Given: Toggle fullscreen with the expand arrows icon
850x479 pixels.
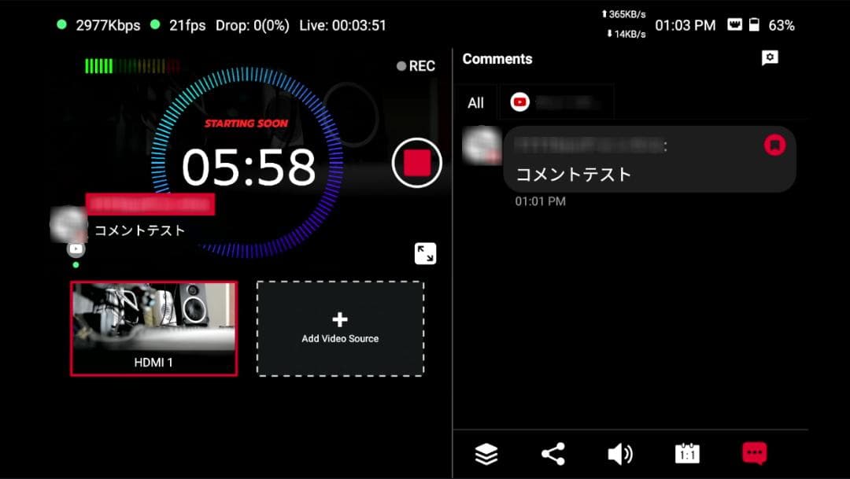Looking at the screenshot, I should coord(425,253).
